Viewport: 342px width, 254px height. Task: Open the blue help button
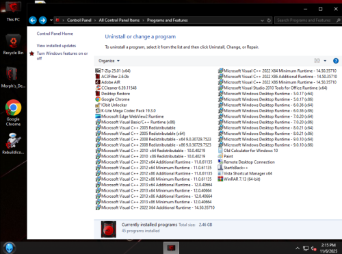pos(336,61)
